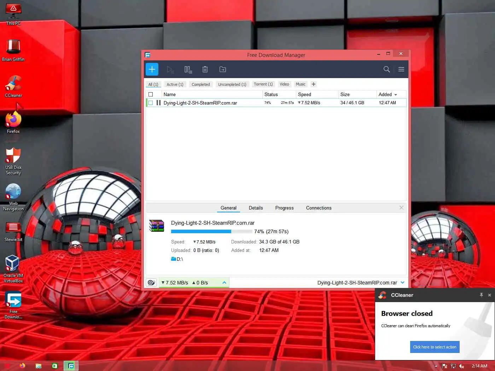Click volume icon in system tray

click(462, 366)
